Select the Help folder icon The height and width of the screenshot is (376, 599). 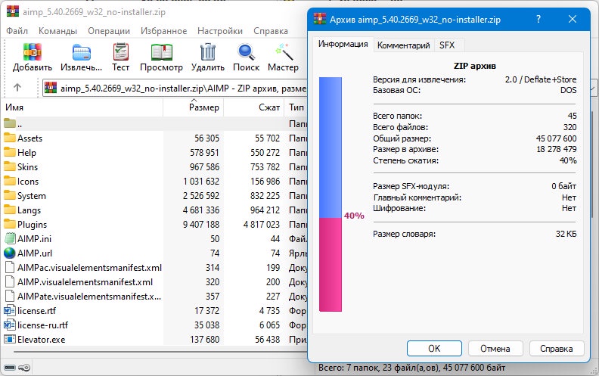[10, 153]
